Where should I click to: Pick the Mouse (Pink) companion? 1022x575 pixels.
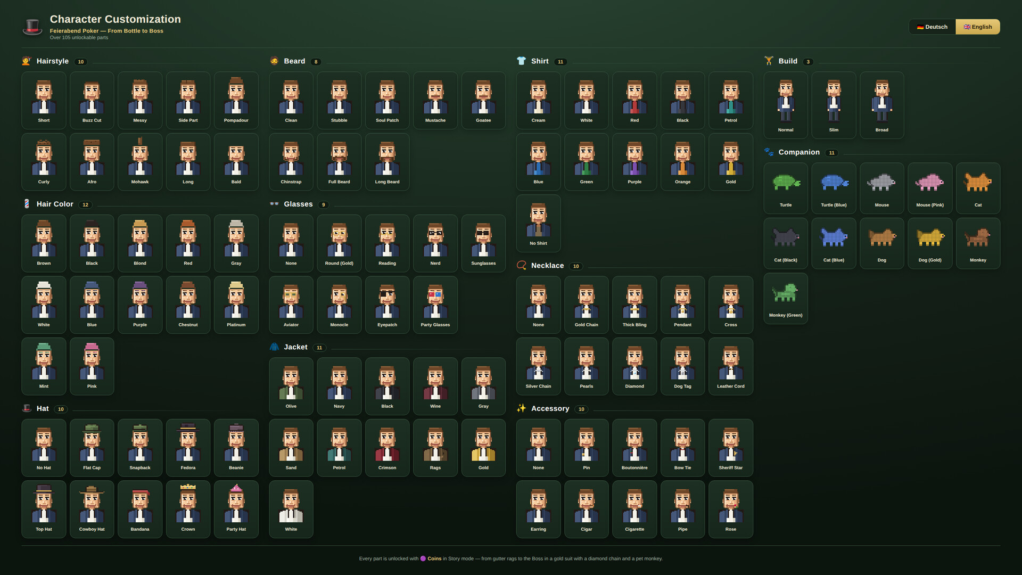[930, 188]
